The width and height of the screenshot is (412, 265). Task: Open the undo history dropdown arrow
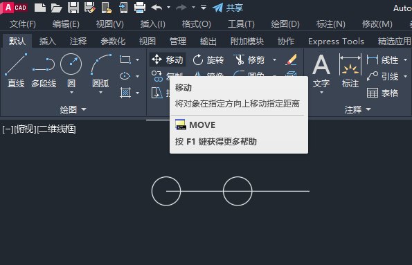tap(169, 8)
